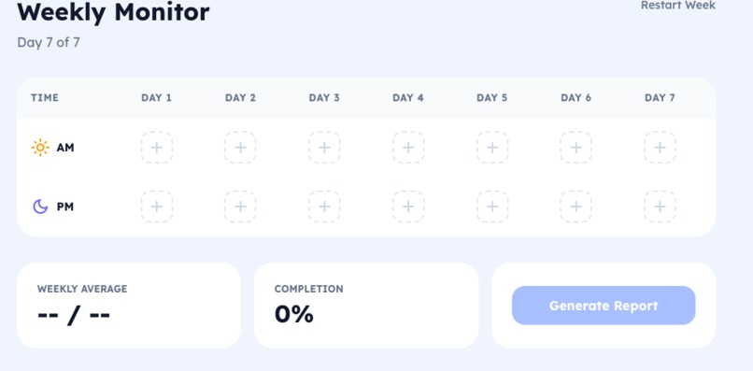753x371 pixels.
Task: Add Day 3 PM reading
Action: point(324,207)
